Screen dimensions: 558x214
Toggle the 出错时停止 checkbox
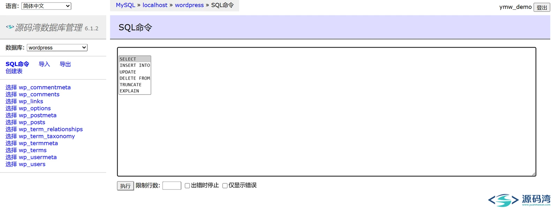click(187, 186)
